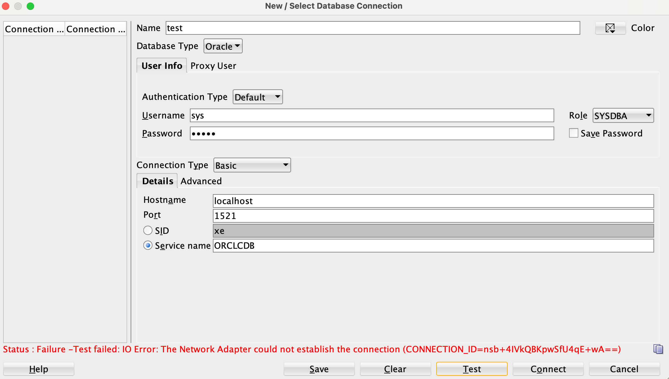The height and width of the screenshot is (379, 669).
Task: Click the Connect button
Action: point(548,369)
